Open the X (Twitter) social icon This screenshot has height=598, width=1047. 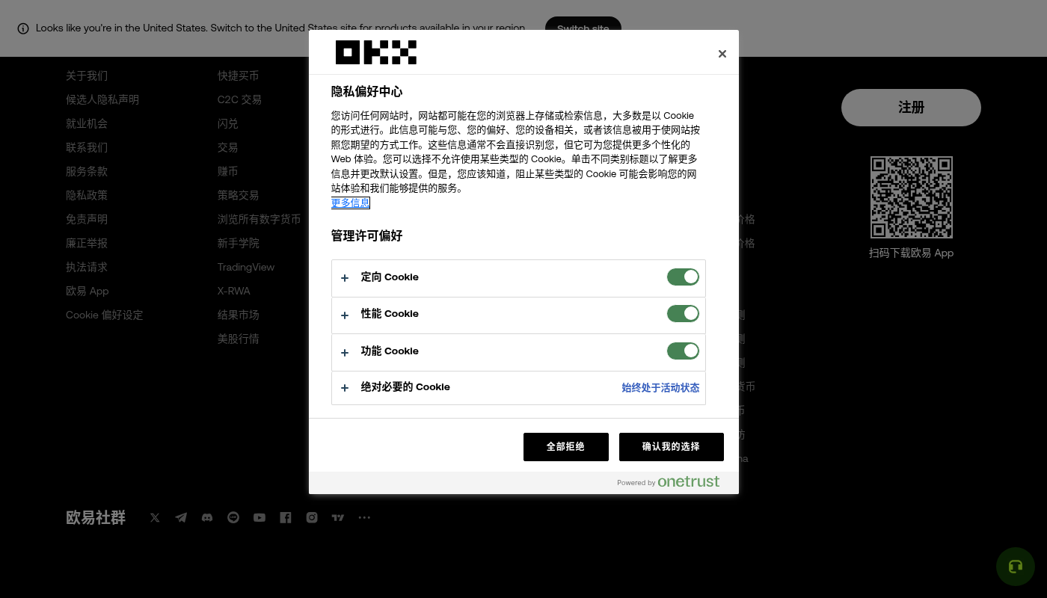(155, 517)
